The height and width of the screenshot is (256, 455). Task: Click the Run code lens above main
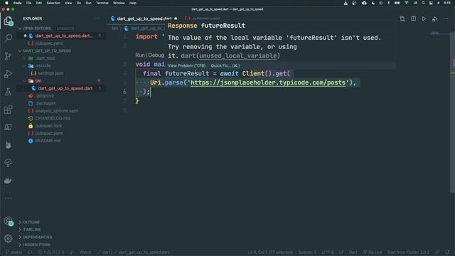tap(140, 55)
